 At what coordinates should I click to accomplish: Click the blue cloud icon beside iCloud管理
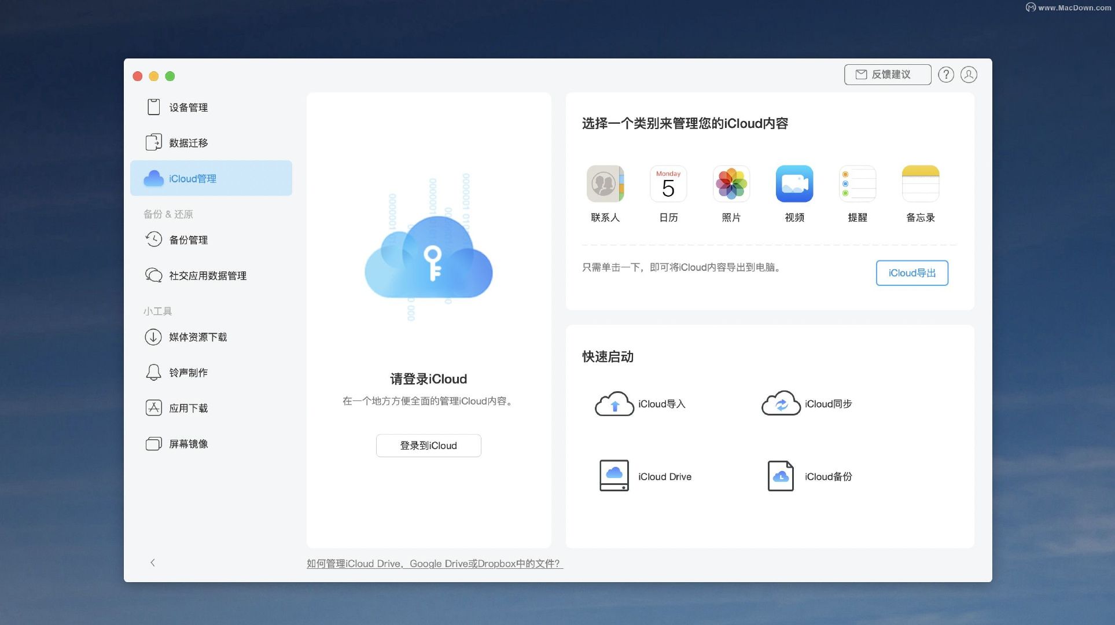[x=153, y=178]
